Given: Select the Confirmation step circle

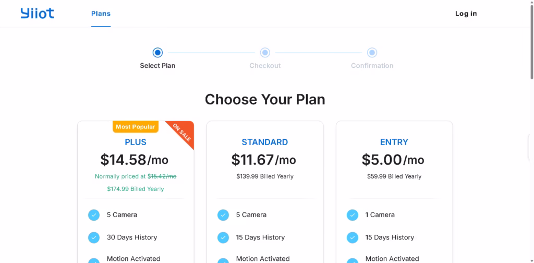Looking at the screenshot, I should [372, 52].
